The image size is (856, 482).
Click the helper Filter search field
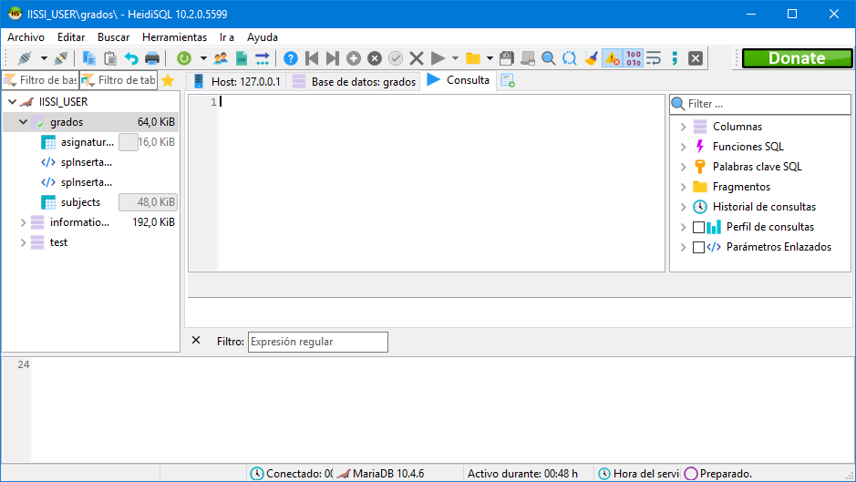[x=760, y=104]
